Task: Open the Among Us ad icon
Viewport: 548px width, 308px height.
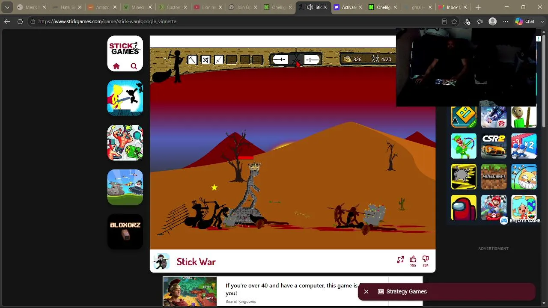Action: pos(464,207)
